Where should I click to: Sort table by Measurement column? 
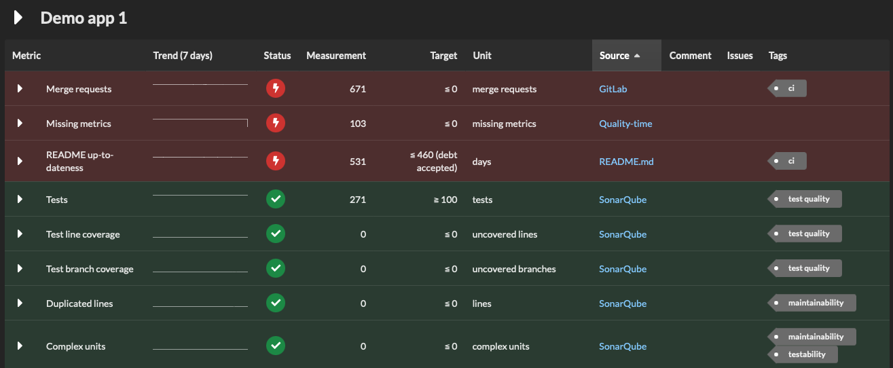click(336, 56)
